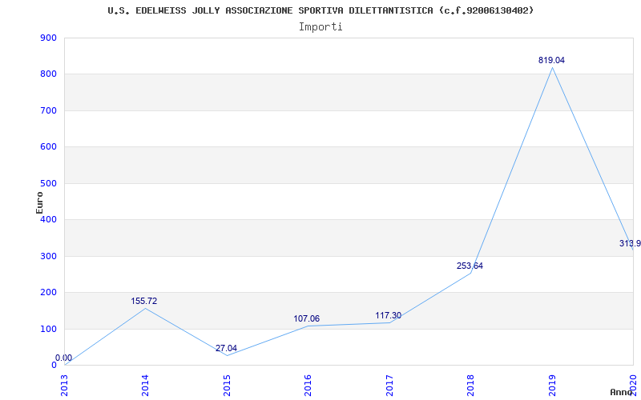641x400 pixels.
Task: Select the 2018 year axis label
Action: pos(470,386)
